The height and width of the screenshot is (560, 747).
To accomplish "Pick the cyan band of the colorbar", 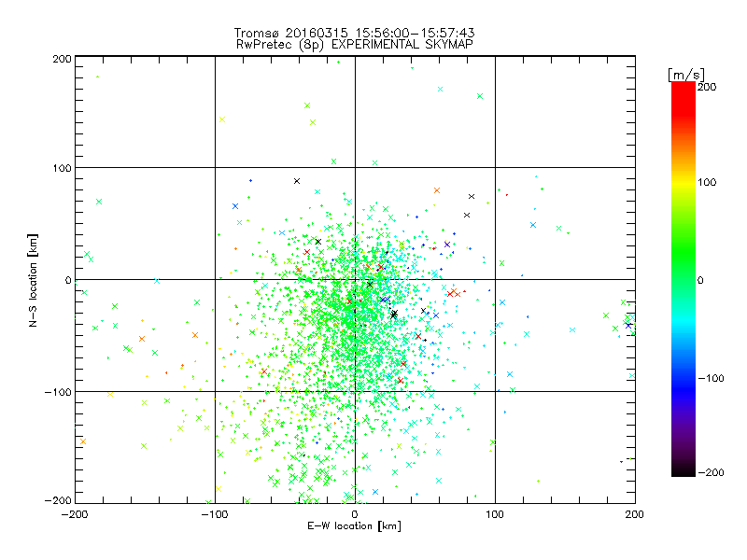I will pyautogui.click(x=684, y=324).
